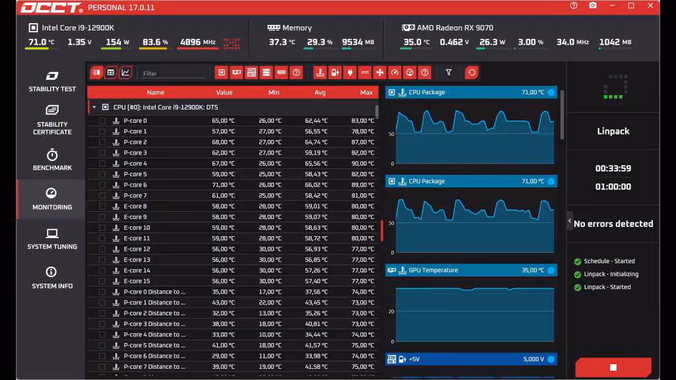Viewport: 676px width, 380px height.
Task: Click the Memory header label
Action: (x=297, y=28)
